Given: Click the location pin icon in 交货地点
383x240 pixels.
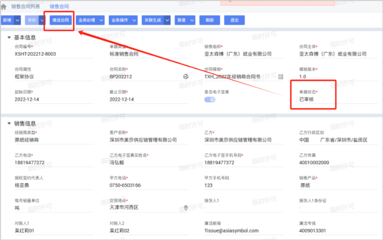Looking at the screenshot, I should pos(186,208).
